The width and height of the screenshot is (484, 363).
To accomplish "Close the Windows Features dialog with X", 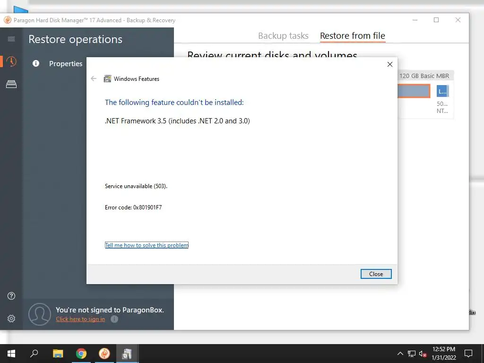I will click(x=390, y=64).
